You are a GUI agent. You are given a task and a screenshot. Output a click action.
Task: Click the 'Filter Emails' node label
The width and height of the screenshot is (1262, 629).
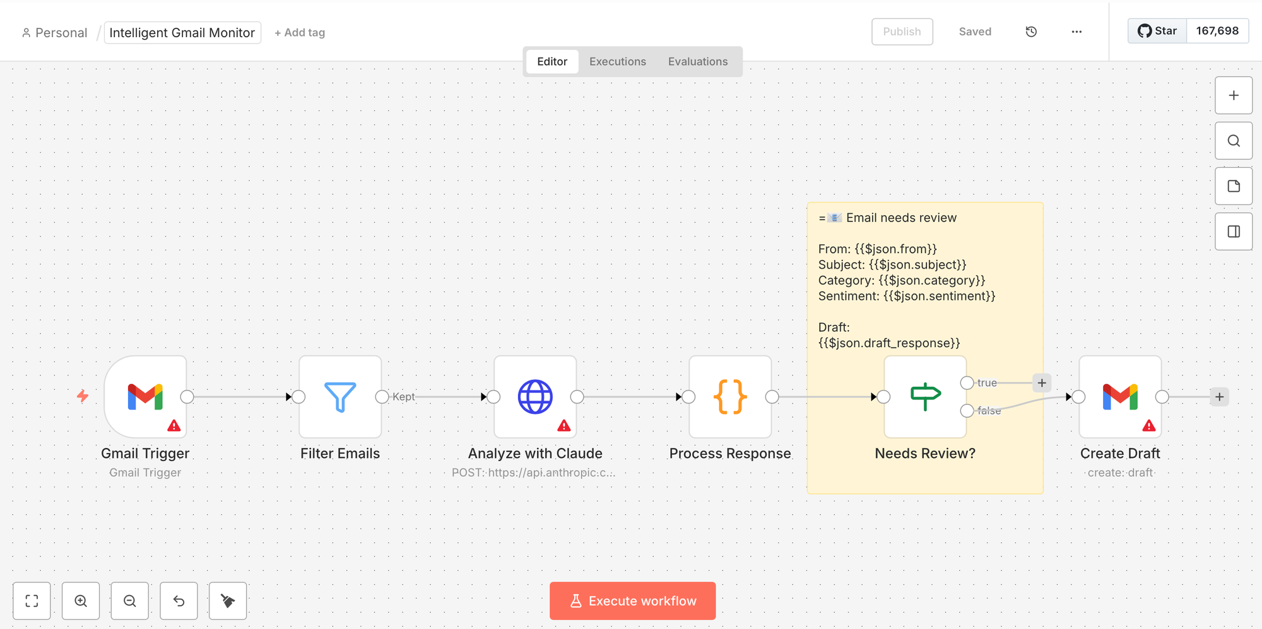(x=340, y=454)
